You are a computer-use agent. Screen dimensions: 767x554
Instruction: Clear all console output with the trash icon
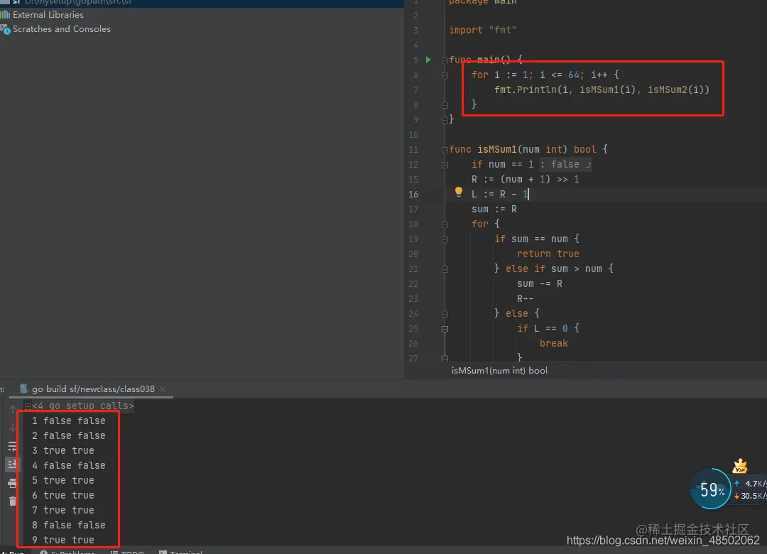[13, 501]
